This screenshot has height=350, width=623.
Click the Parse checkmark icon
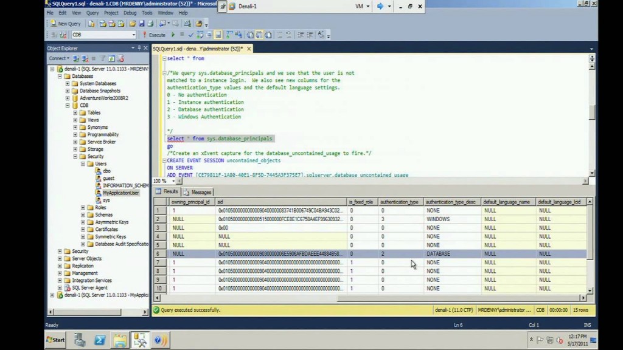tap(190, 35)
